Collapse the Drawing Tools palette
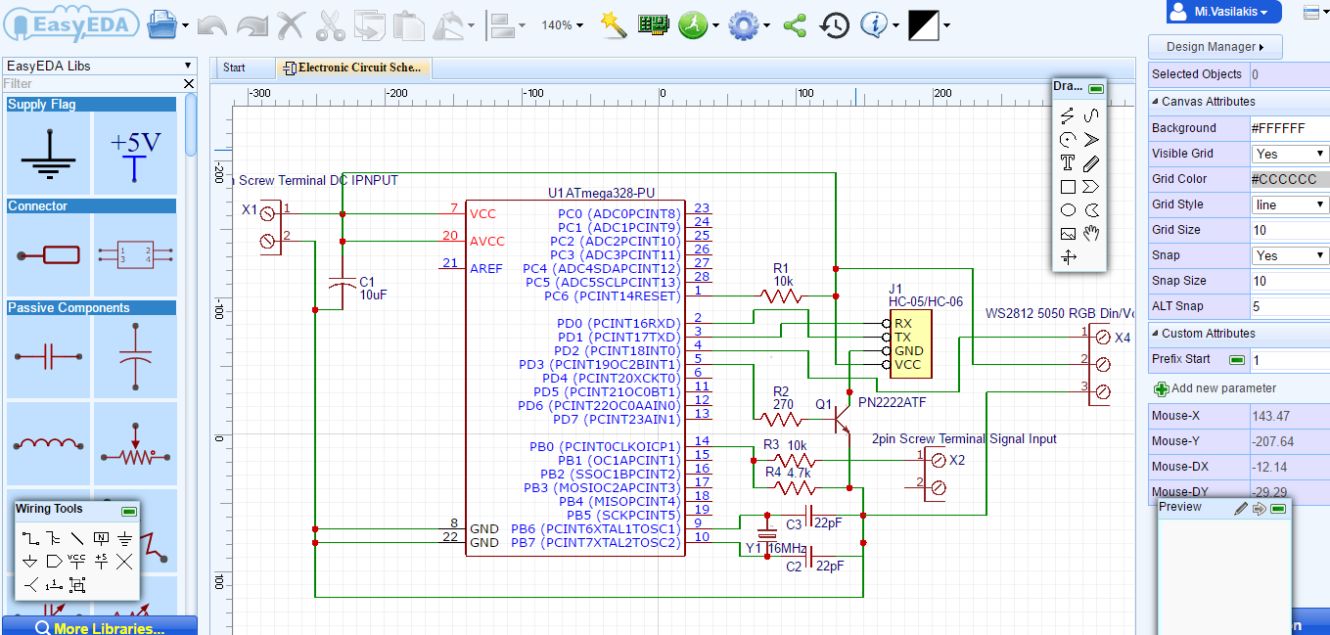This screenshot has height=635, width=1330. click(1097, 87)
